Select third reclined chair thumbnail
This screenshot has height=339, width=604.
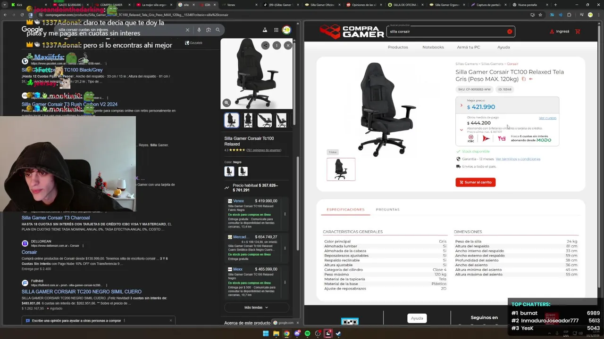(x=265, y=120)
